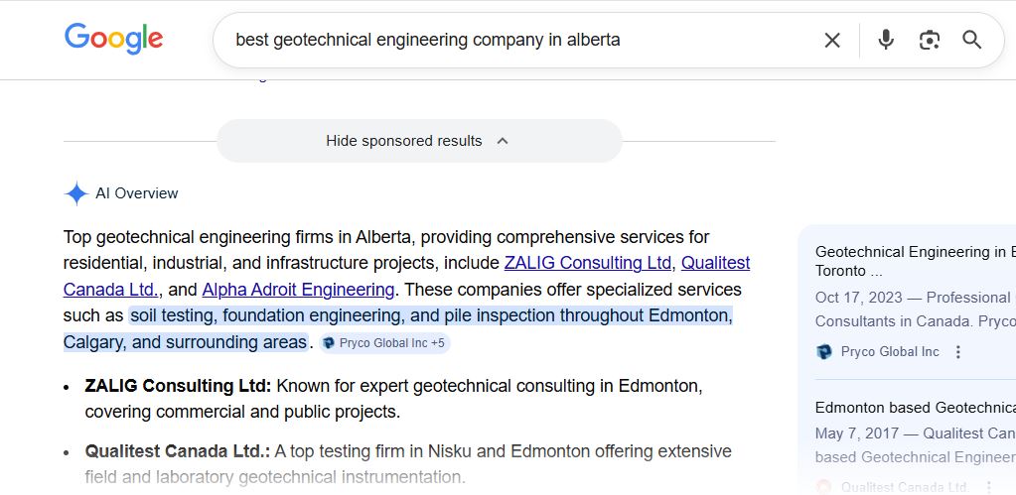Open the ZALIG Consulting Ltd link
The image size is (1016, 495).
588,263
